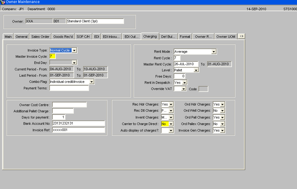
Task: Expand the Ord Pall Charges dropdown
Action: tap(223, 117)
